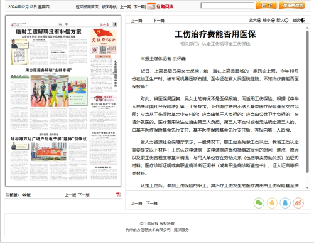This screenshot has height=243, width=314.
Task: Click the article vertical scrollbar thumb
Action: [x=307, y=101]
